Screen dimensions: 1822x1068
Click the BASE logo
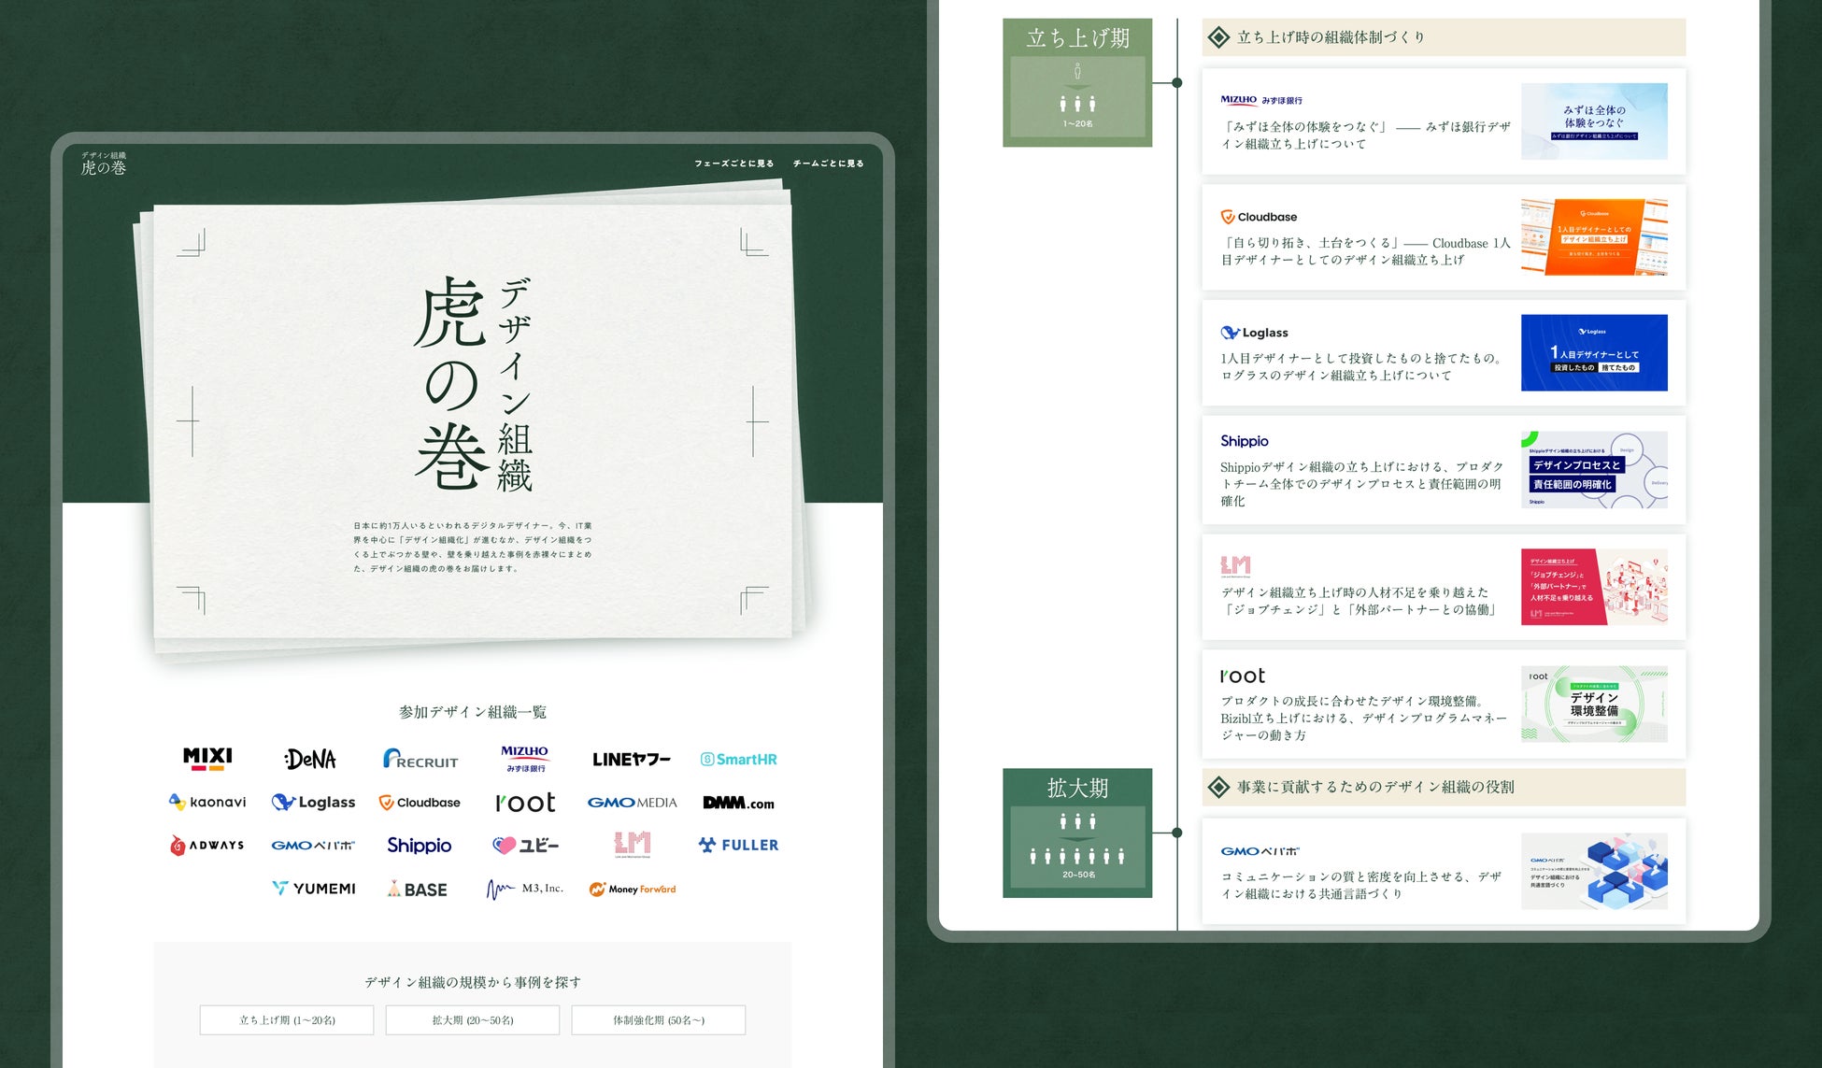[x=418, y=889]
